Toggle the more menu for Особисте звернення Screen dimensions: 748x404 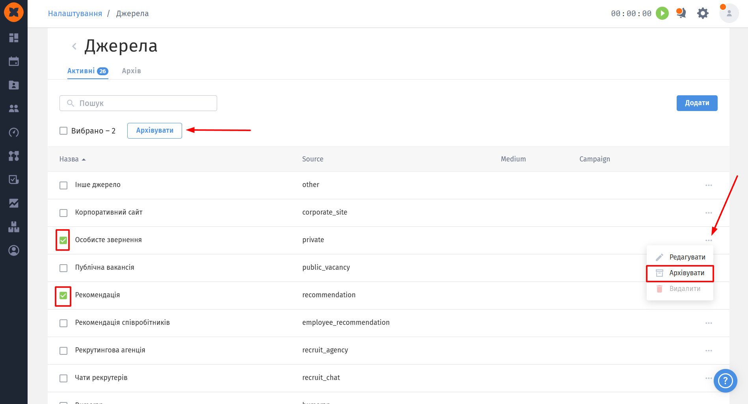(709, 240)
